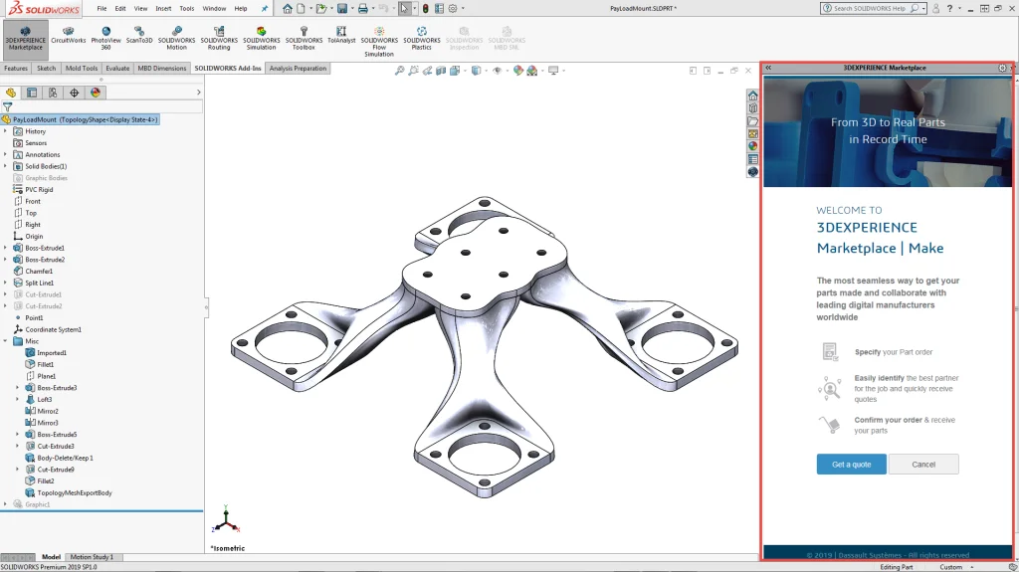Expand the History folder
The height and width of the screenshot is (572, 1019).
(x=6, y=131)
